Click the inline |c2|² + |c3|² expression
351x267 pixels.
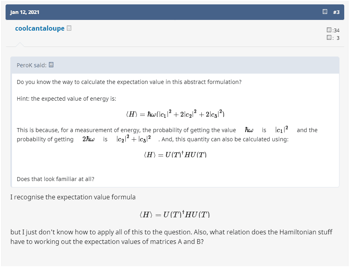(133, 139)
